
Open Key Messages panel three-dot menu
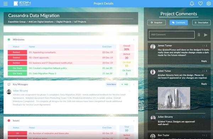(134, 84)
